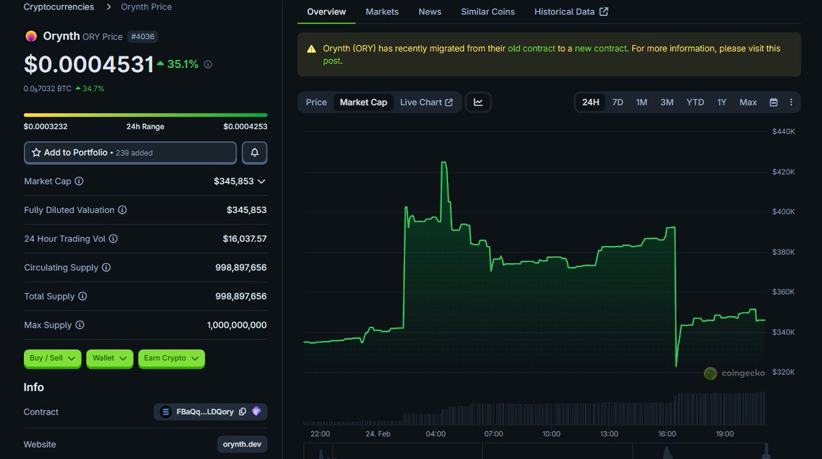Switch to the Overview tab

tap(327, 12)
